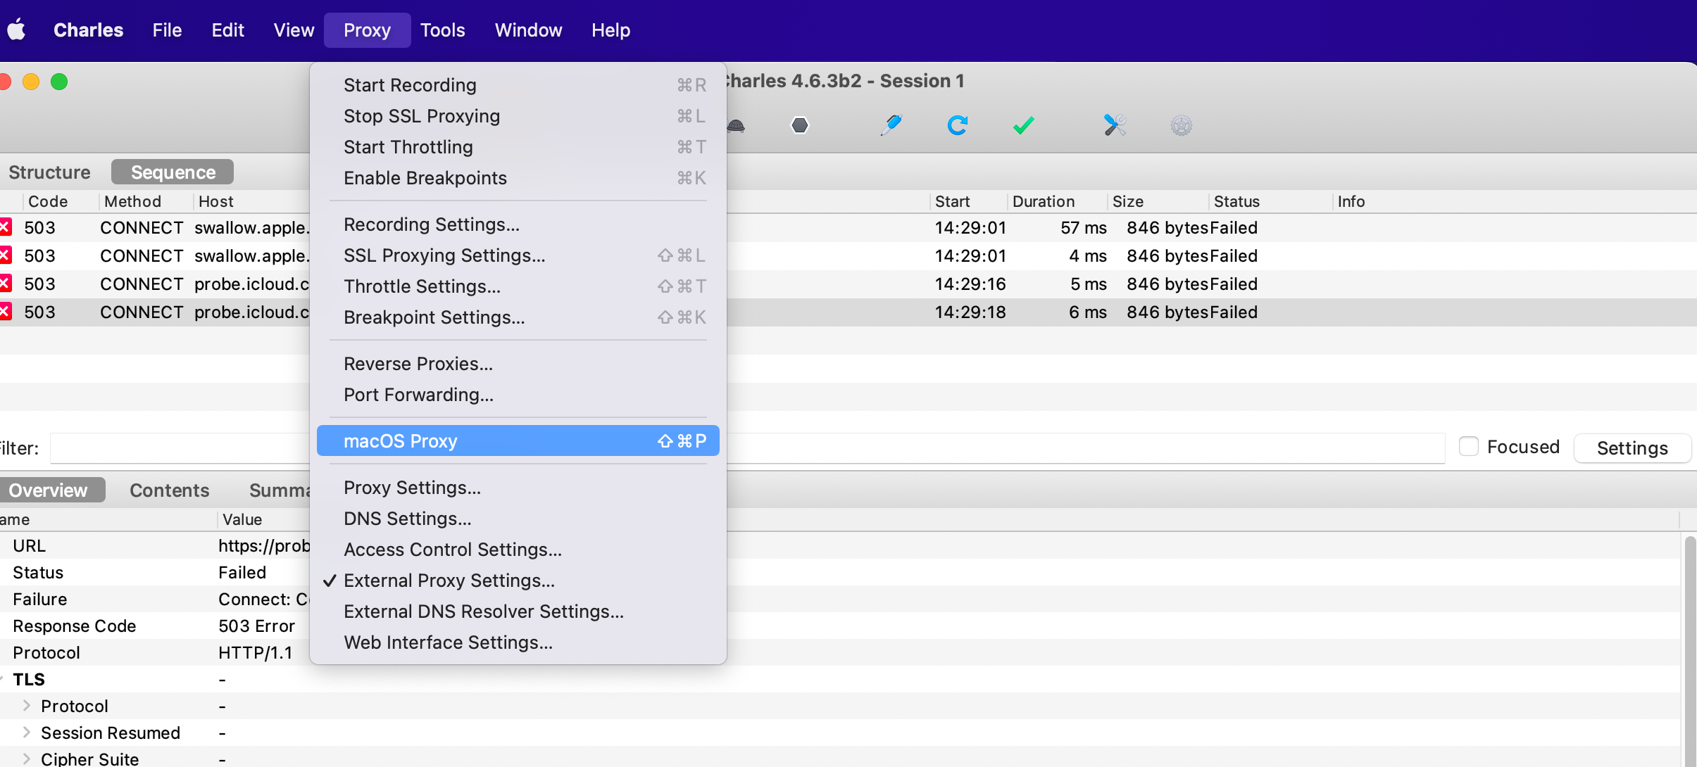Switch to the Sequence view tab
1697x767 pixels.
point(173,172)
